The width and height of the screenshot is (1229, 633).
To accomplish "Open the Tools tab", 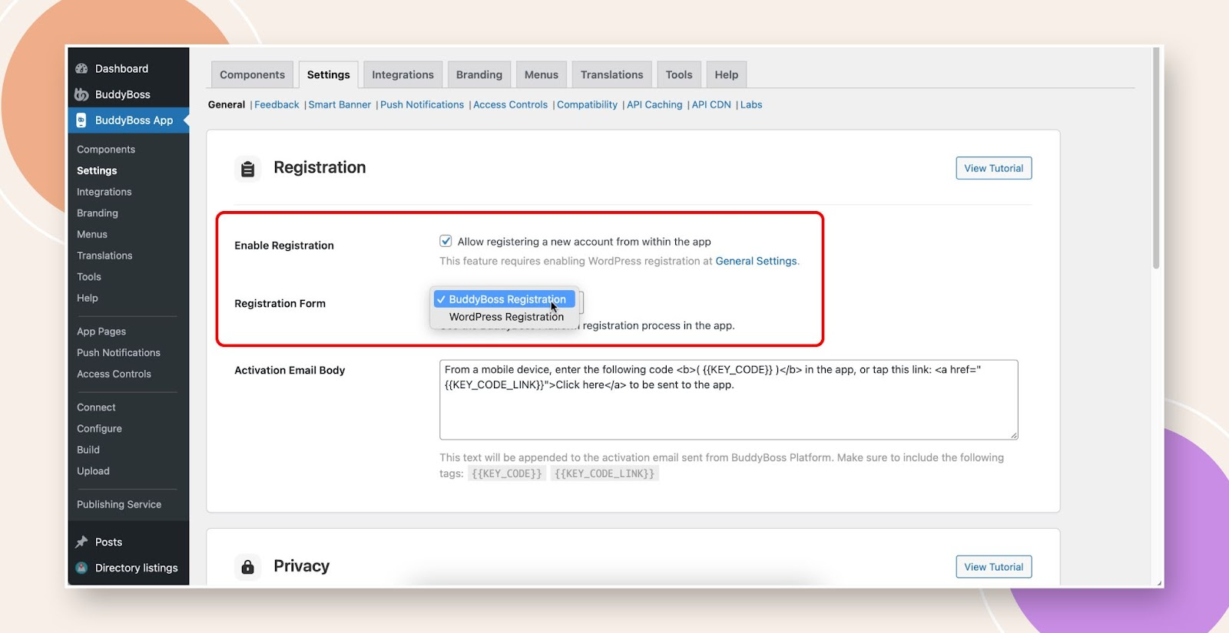I will point(679,74).
